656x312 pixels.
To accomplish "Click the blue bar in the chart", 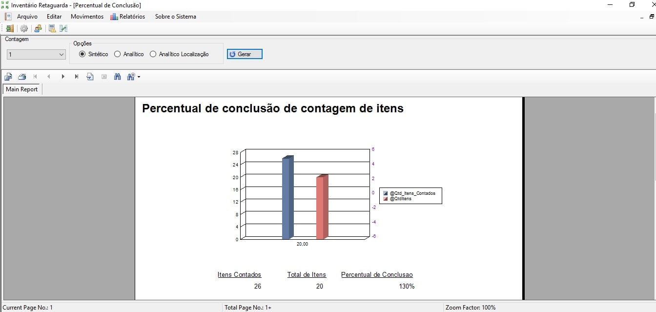I will tap(287, 197).
